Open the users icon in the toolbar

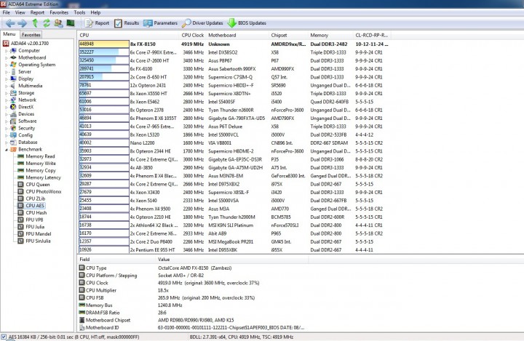(x=58, y=23)
